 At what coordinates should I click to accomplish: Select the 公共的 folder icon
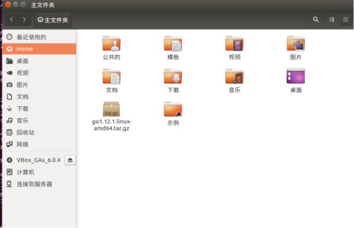tap(111, 44)
